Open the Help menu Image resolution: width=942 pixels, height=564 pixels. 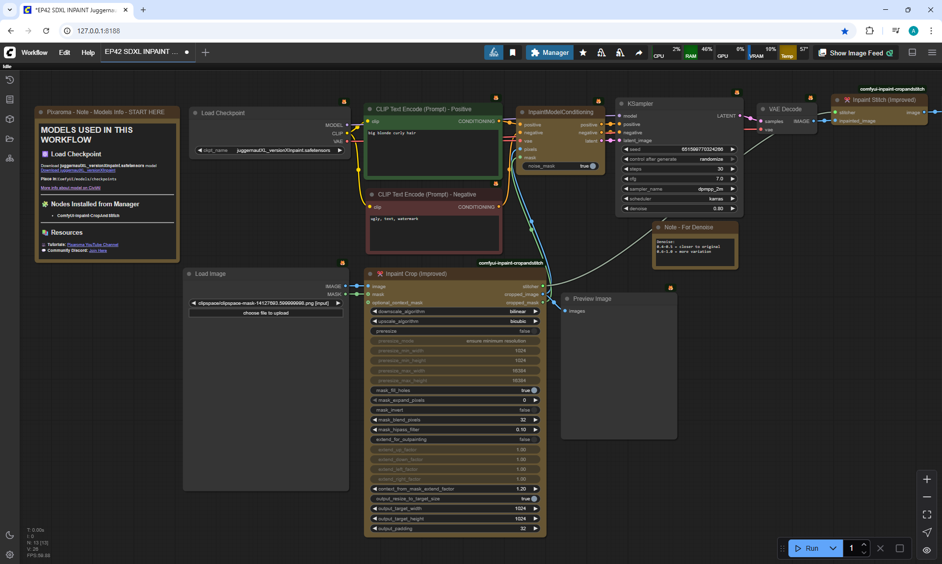pos(88,52)
